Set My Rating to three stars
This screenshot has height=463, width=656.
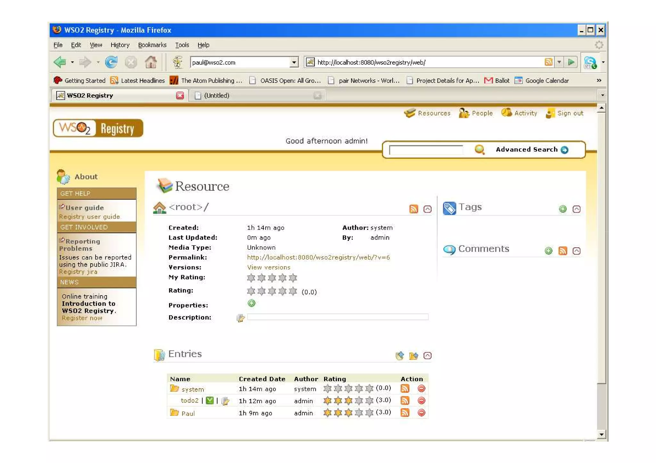pos(272,278)
